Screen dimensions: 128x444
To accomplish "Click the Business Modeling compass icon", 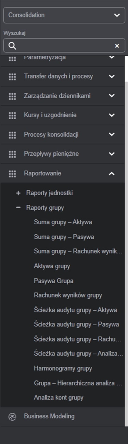I will tap(12, 416).
